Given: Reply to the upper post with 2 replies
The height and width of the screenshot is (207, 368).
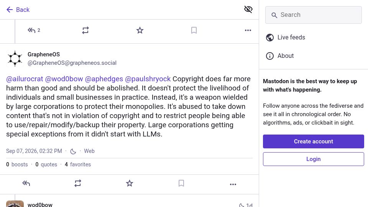Looking at the screenshot, I should (34, 30).
